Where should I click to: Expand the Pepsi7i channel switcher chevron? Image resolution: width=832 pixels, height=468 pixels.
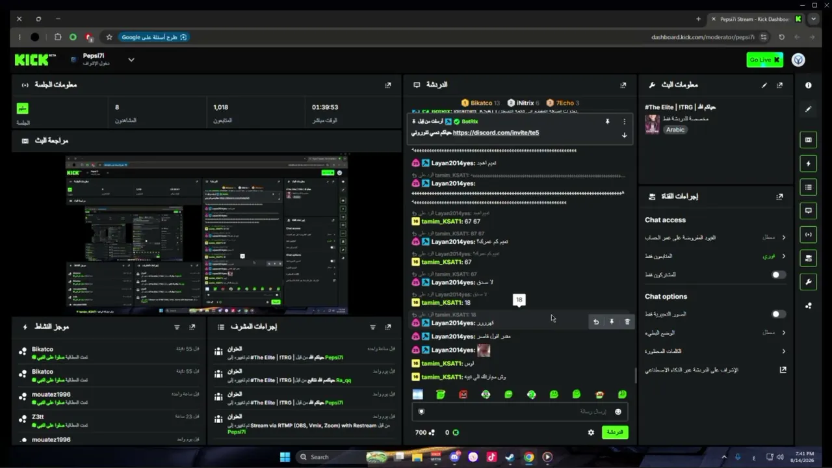click(131, 60)
